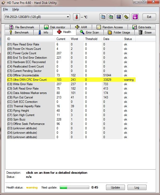Open the File menu
This screenshot has height=195, width=160.
pyautogui.click(x=5, y=9)
